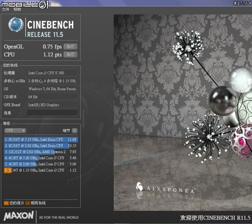252x224 pixels.
Task: Click the OpenGL score 0.75 fps
Action: click(52, 46)
